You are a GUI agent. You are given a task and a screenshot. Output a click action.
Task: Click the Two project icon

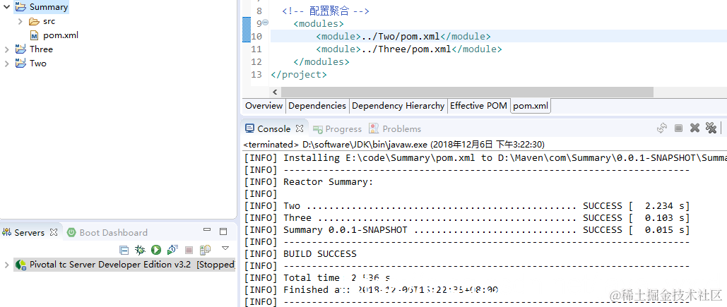pyautogui.click(x=20, y=63)
